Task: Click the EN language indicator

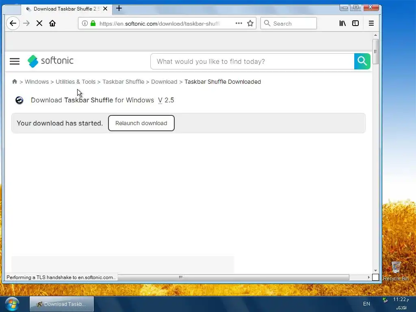Action: (x=367, y=304)
